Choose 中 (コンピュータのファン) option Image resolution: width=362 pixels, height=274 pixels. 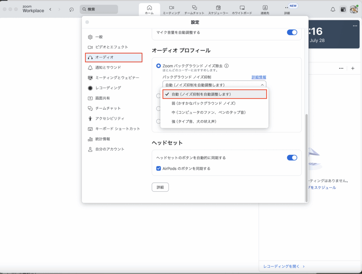click(214, 112)
